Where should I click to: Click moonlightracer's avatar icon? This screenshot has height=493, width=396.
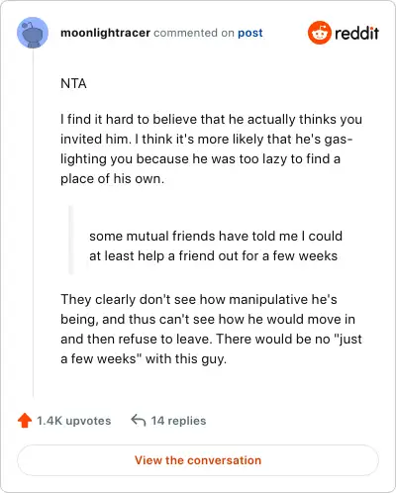pyautogui.click(x=33, y=33)
